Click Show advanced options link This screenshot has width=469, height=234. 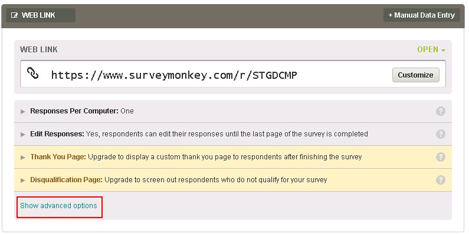click(58, 206)
